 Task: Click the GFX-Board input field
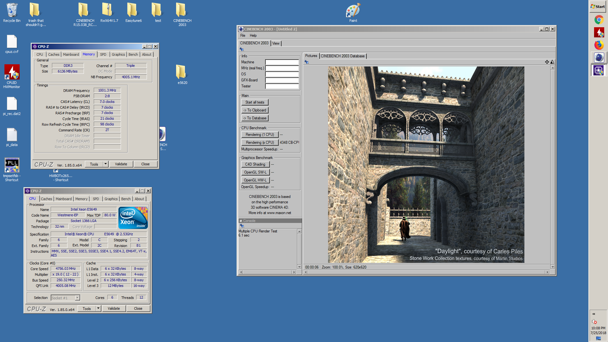click(282, 80)
